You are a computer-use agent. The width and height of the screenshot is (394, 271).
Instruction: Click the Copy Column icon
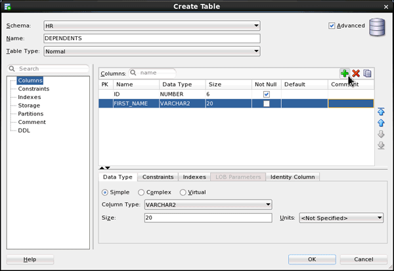pyautogui.click(x=368, y=73)
